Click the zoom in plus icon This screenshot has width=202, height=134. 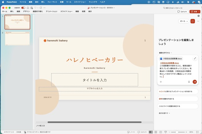186,132
